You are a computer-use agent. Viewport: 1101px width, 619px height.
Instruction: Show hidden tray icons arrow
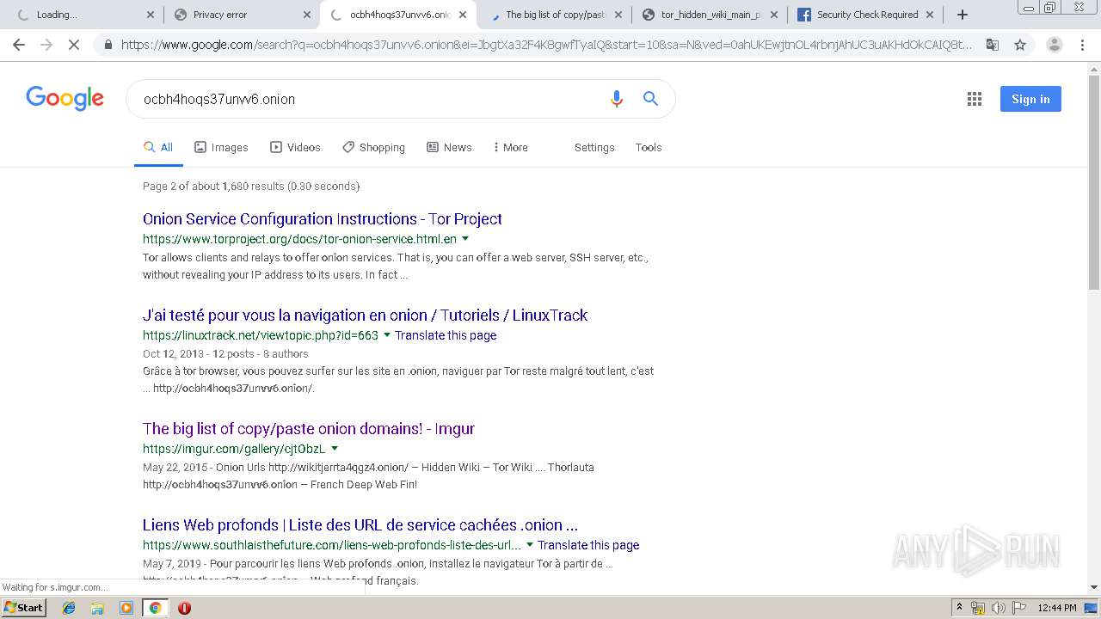pyautogui.click(x=959, y=608)
